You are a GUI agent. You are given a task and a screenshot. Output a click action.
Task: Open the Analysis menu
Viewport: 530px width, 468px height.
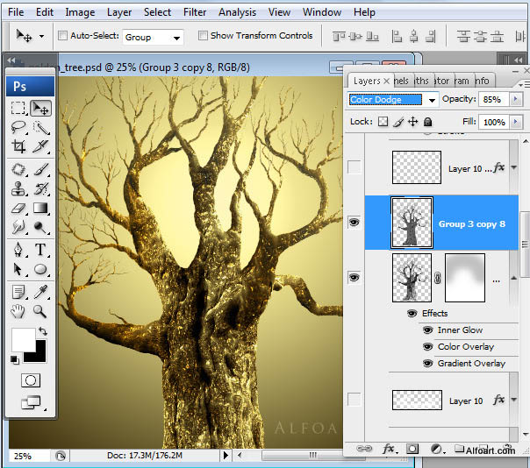point(237,12)
